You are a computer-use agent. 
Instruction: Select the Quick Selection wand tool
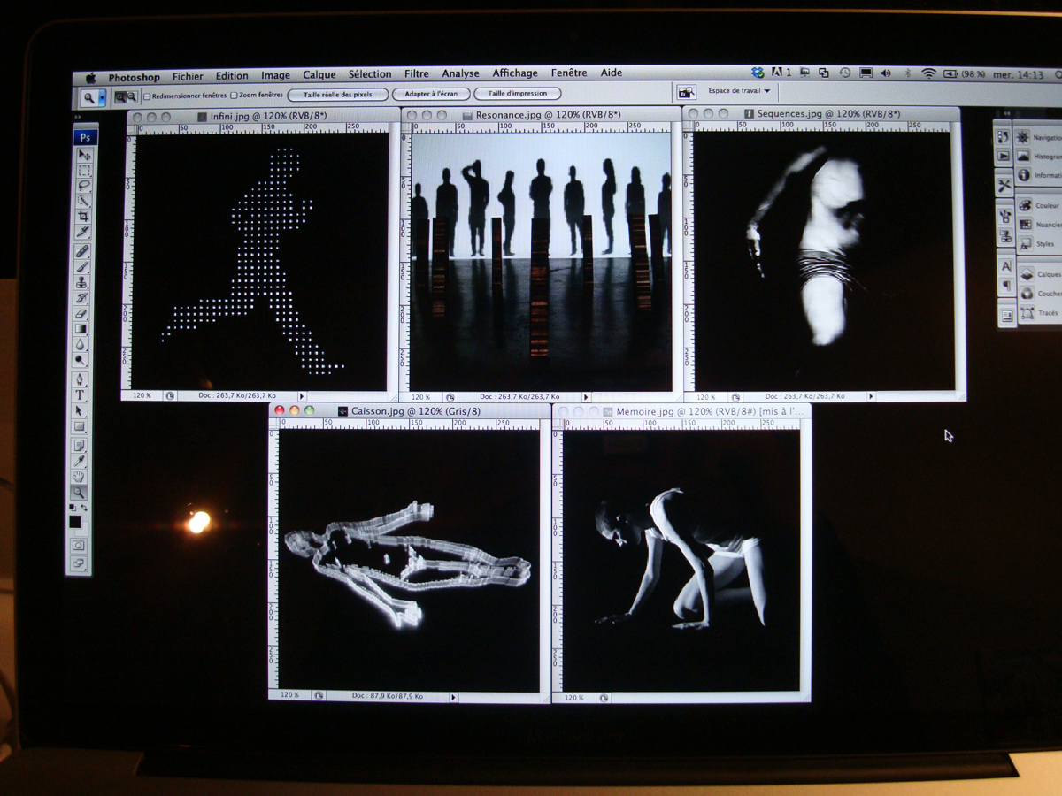click(84, 201)
